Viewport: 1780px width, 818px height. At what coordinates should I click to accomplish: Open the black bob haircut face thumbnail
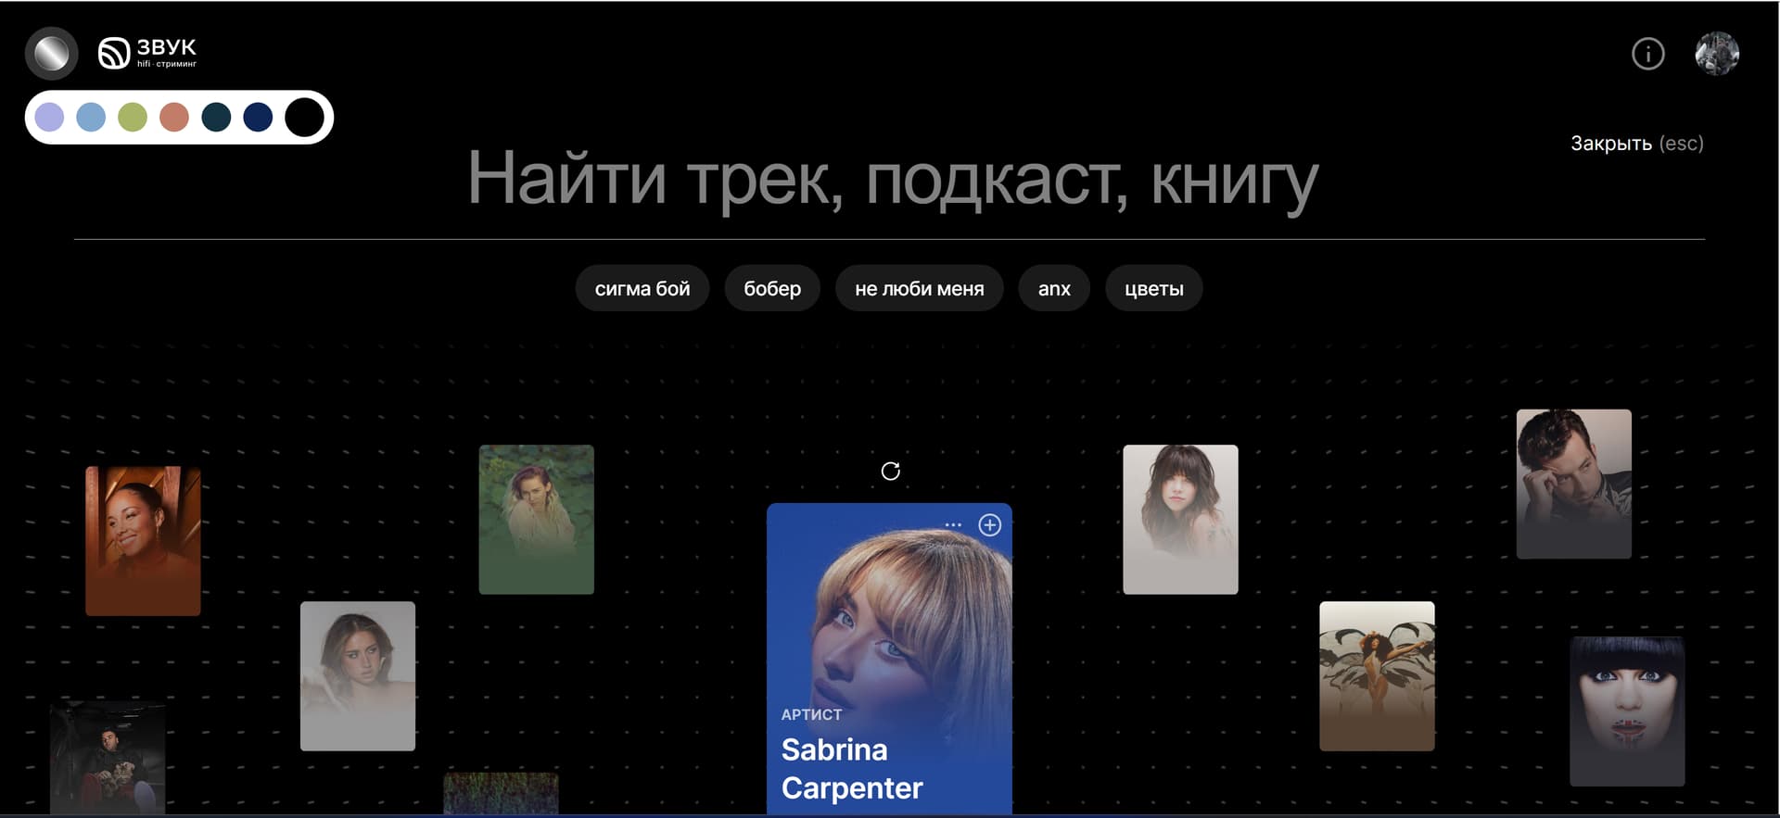click(1627, 711)
